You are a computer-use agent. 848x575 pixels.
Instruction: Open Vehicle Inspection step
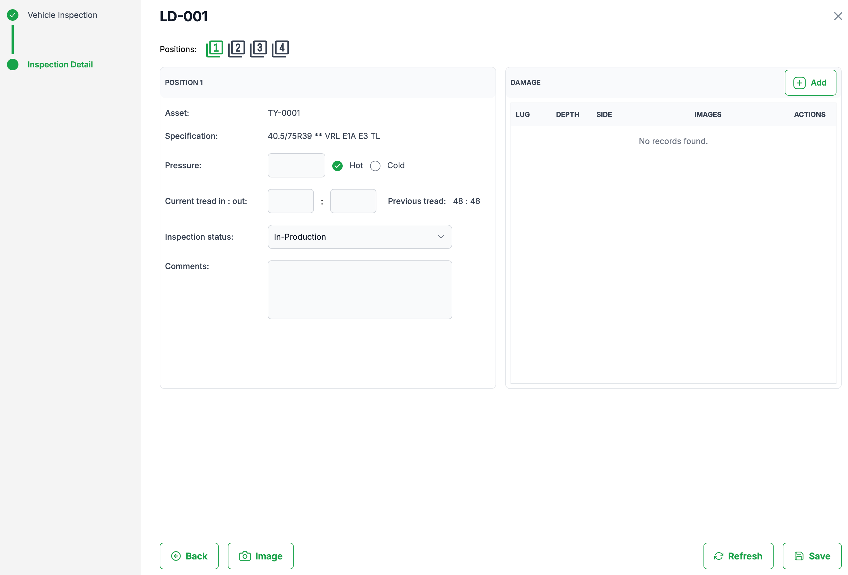tap(62, 15)
